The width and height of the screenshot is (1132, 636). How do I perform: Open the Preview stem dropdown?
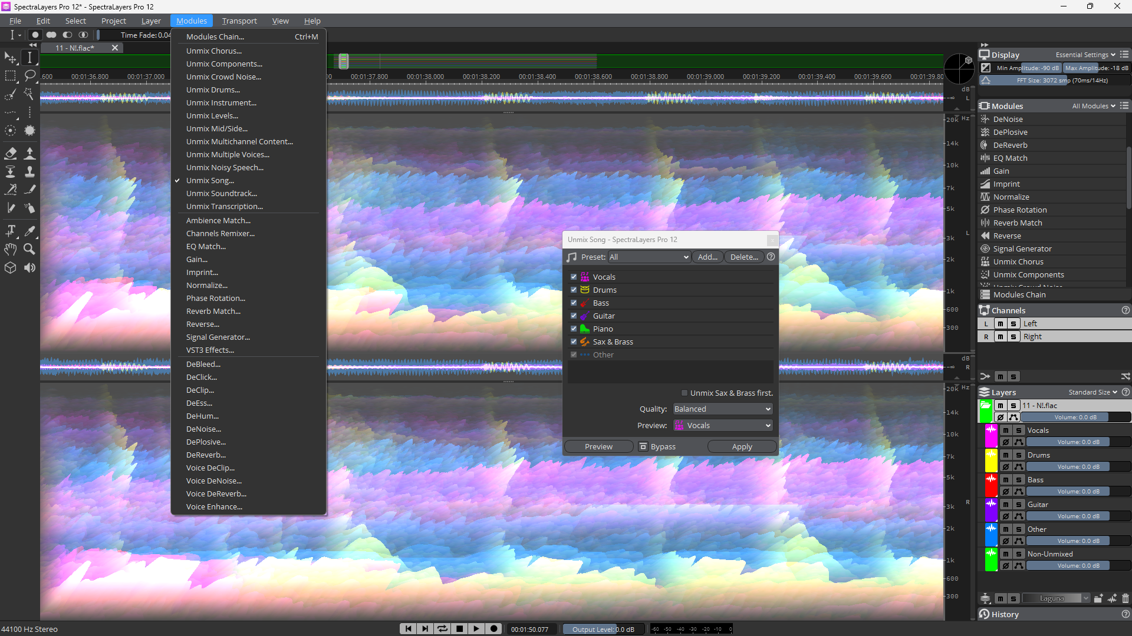click(x=722, y=425)
